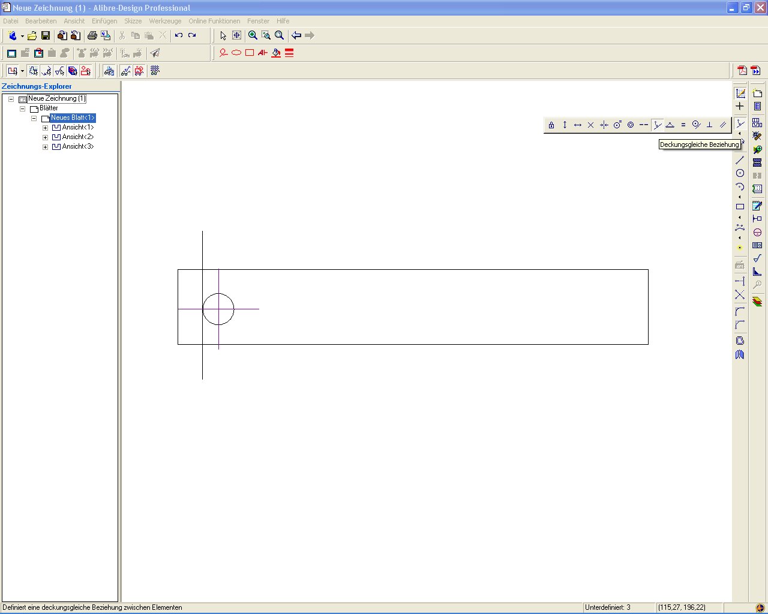This screenshot has height=614, width=768.
Task: Open the standard views dropdown arrow
Action: click(x=22, y=71)
